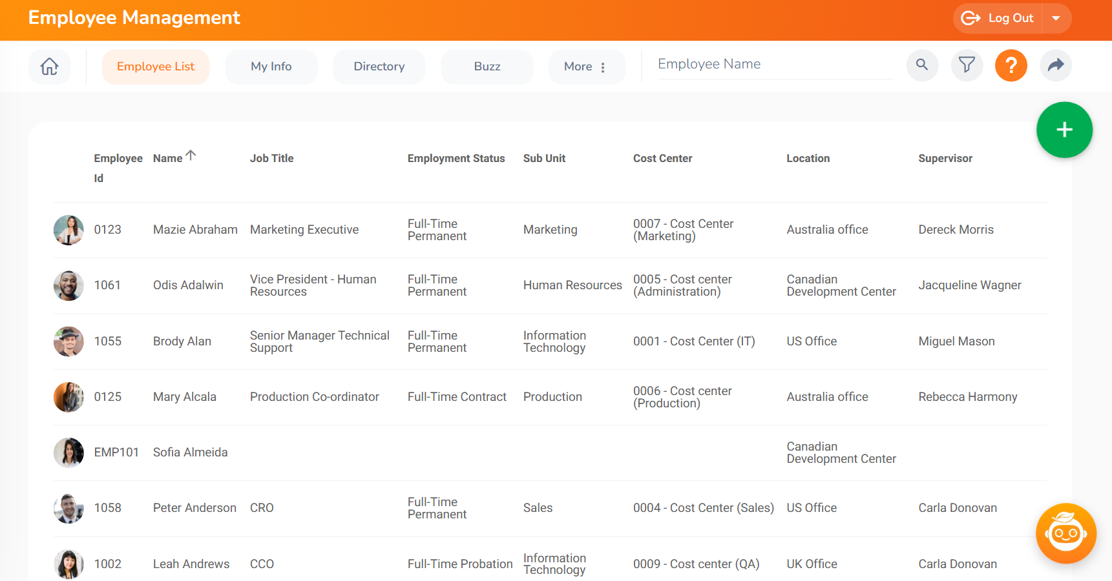Open Leah Andrews' profile photo

(x=68, y=564)
